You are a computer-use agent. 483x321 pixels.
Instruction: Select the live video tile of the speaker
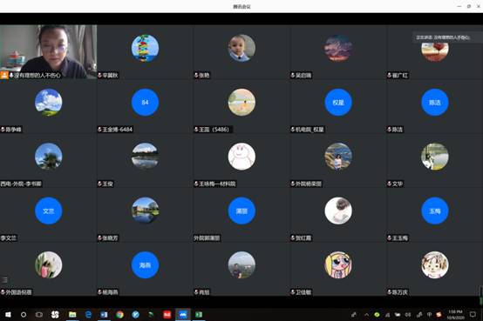pyautogui.click(x=48, y=51)
